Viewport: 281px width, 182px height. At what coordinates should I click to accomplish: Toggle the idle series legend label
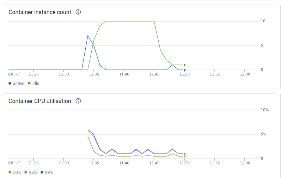click(36, 84)
